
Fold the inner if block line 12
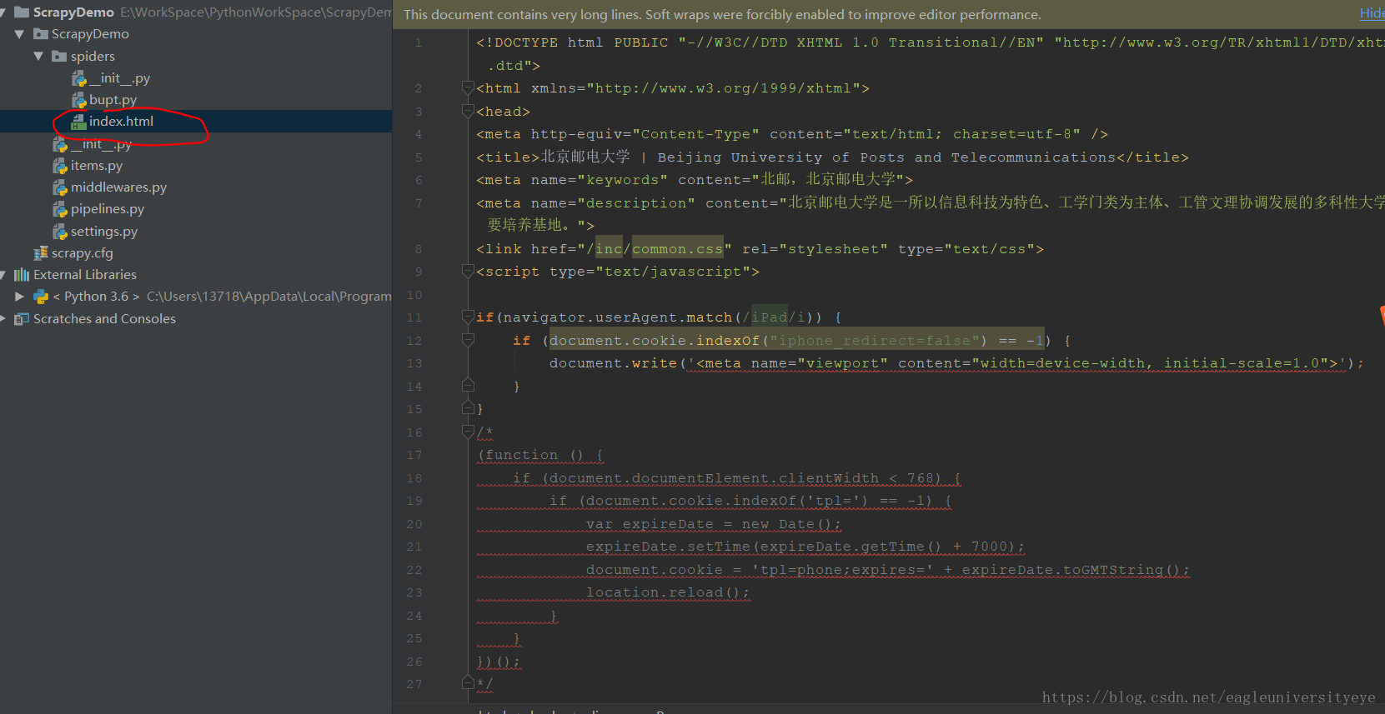tap(468, 341)
